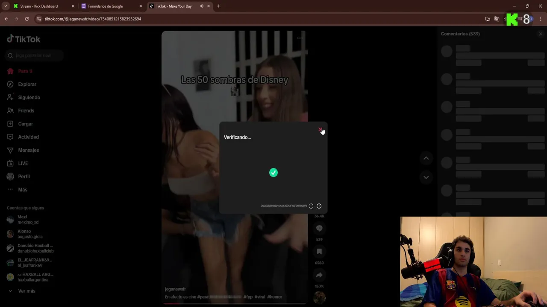Image resolution: width=547 pixels, height=307 pixels.
Task: Open the tab search dropdown
Action: [6, 6]
